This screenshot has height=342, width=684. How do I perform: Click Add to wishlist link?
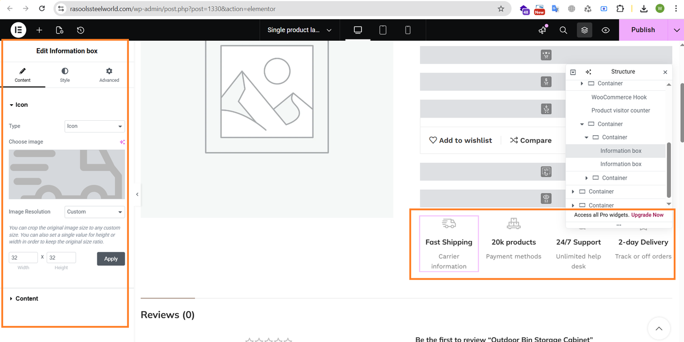[x=460, y=140]
